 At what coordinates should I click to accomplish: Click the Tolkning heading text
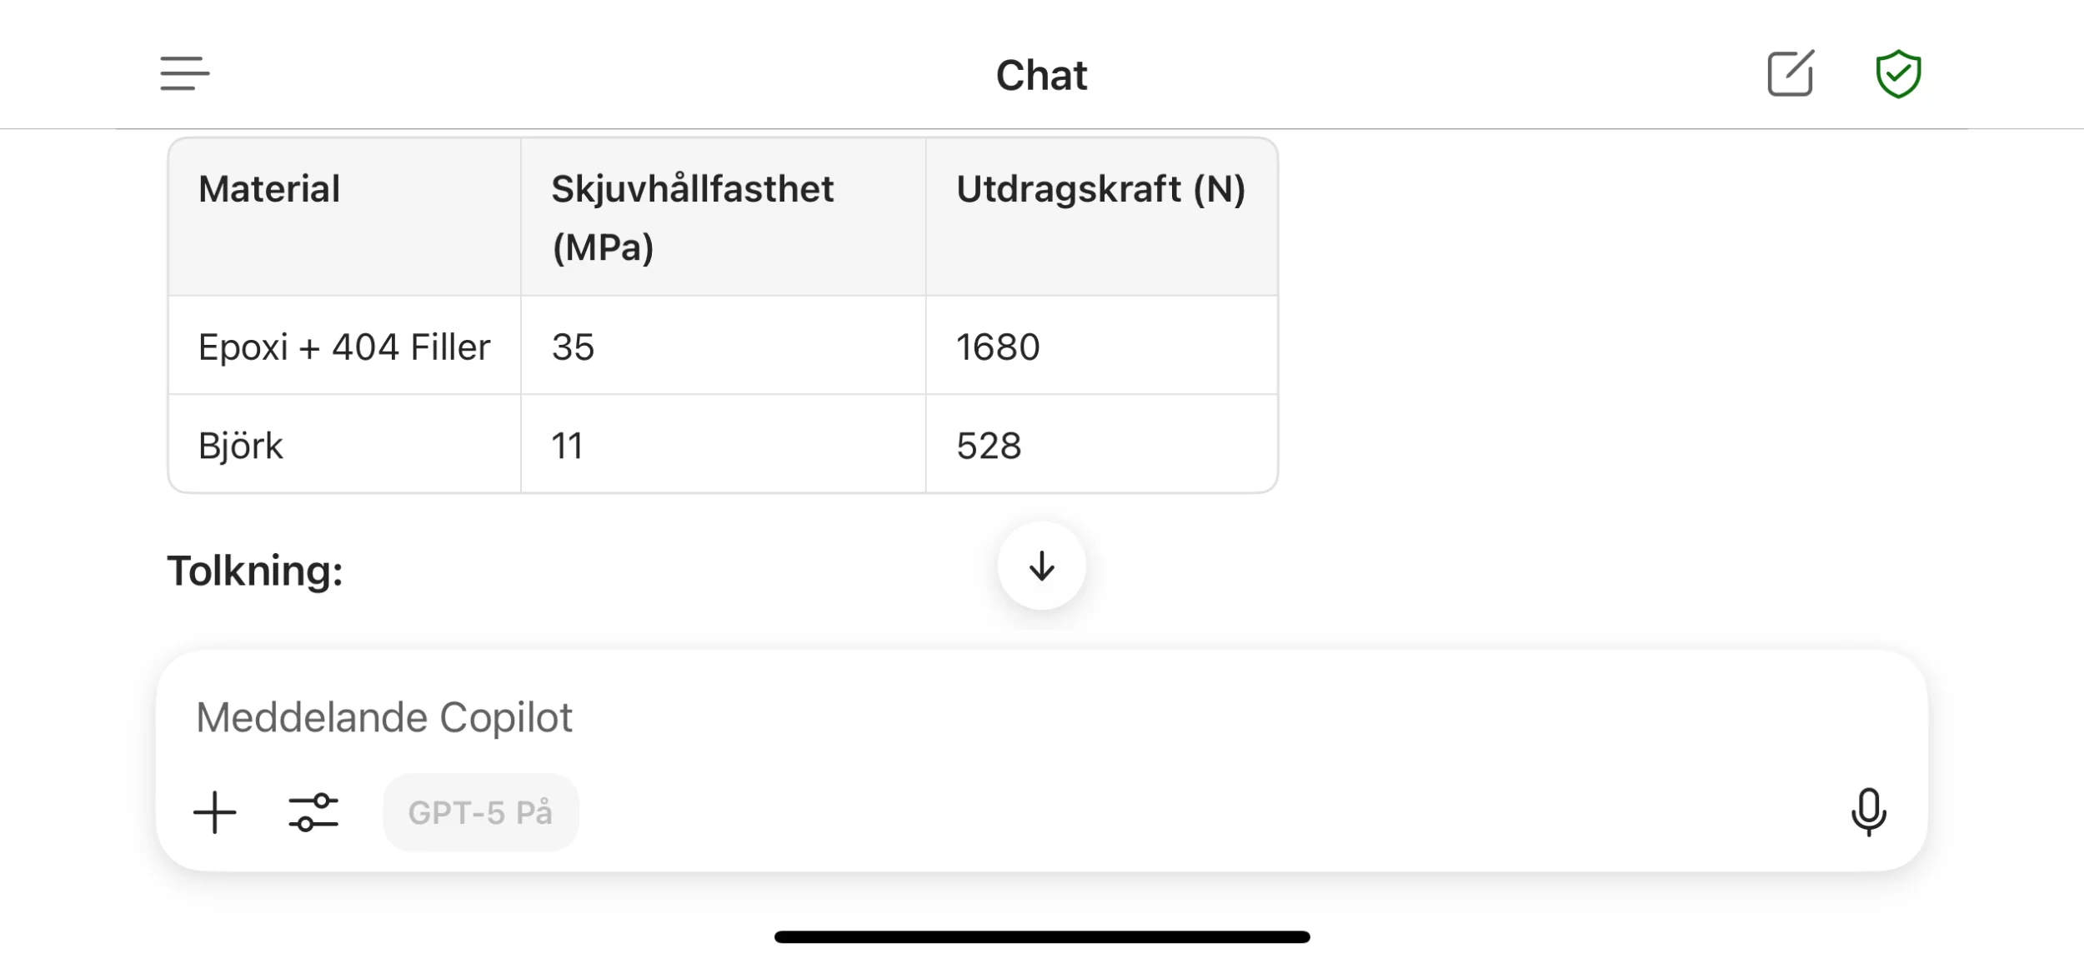255,571
